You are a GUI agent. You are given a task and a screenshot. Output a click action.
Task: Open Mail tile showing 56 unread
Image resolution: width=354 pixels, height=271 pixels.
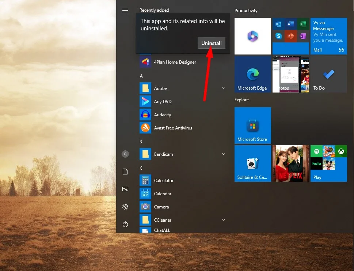328,36
